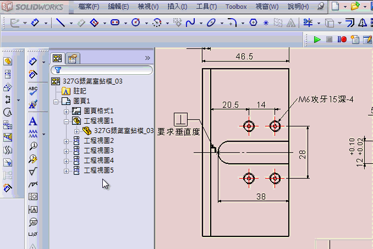Screen dimensions: 373x249
Task: Select the Line sketch tool
Action: pyautogui.click(x=60, y=23)
